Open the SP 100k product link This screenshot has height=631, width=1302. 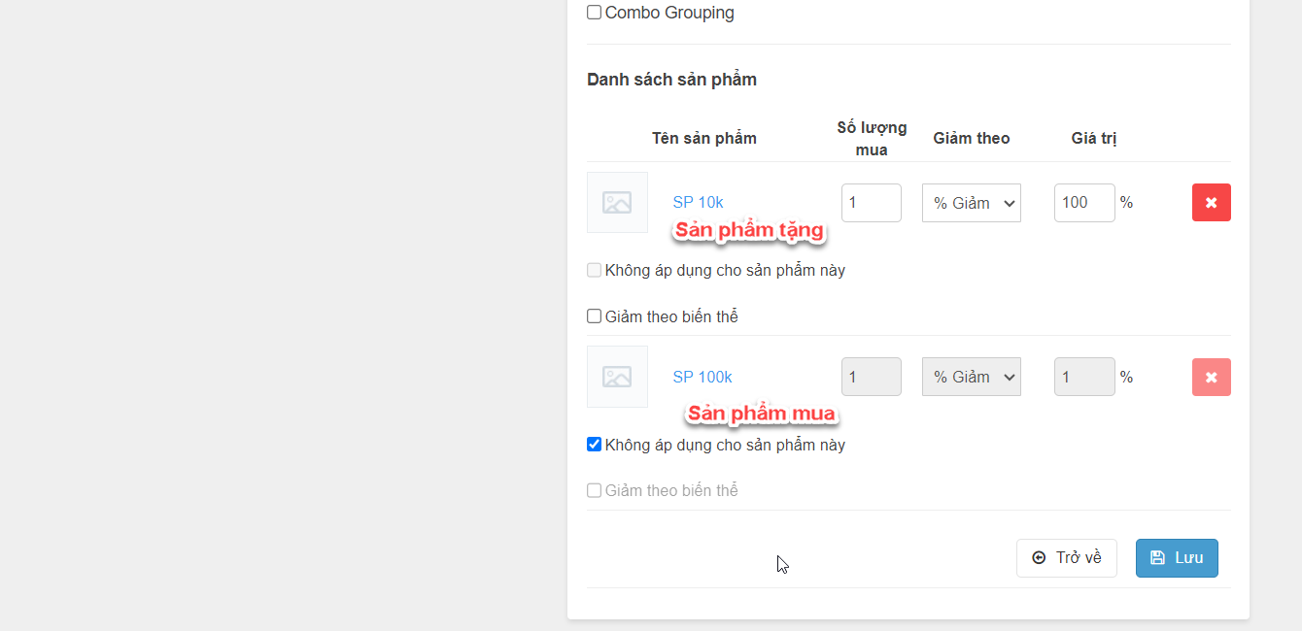[x=702, y=377]
